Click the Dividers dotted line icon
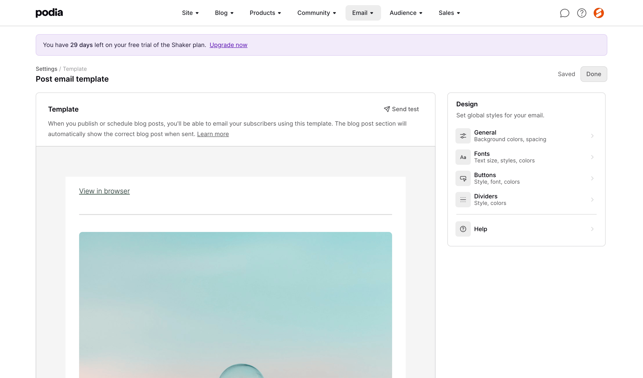 pos(463,200)
